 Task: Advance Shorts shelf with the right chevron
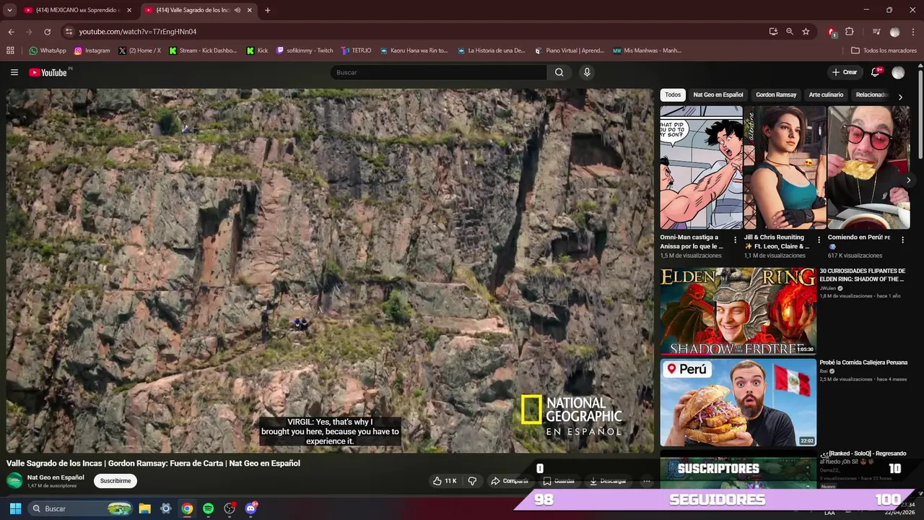pyautogui.click(x=909, y=180)
